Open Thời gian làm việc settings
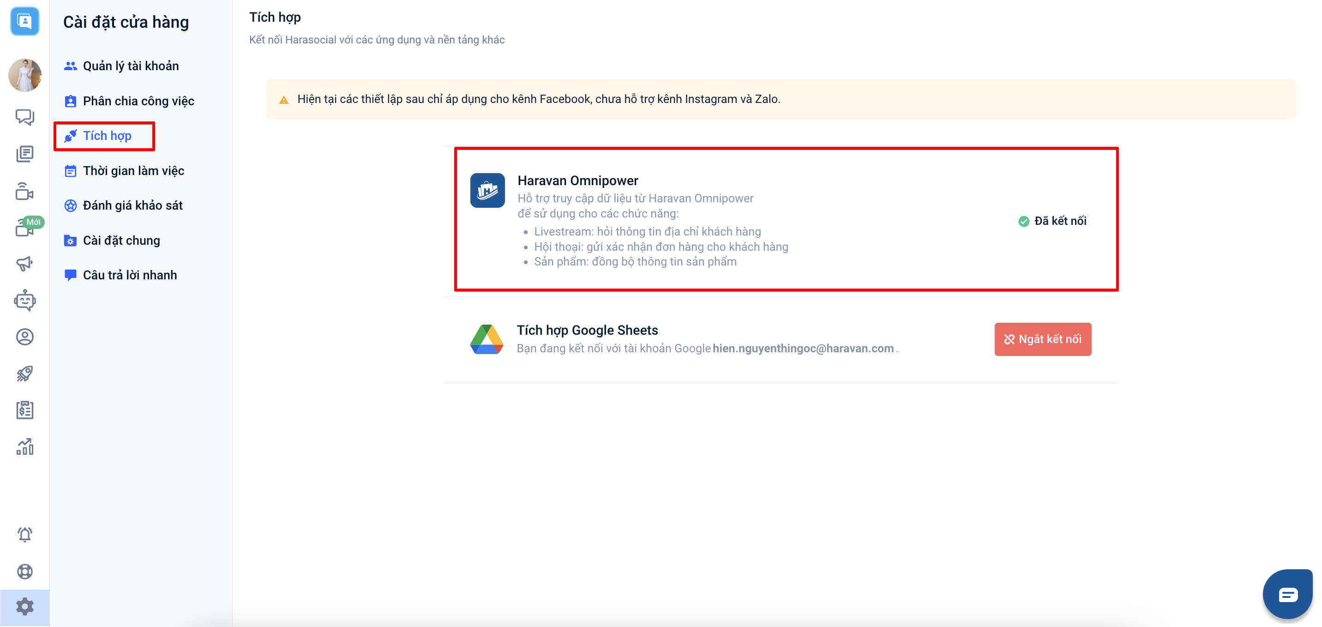 (133, 170)
